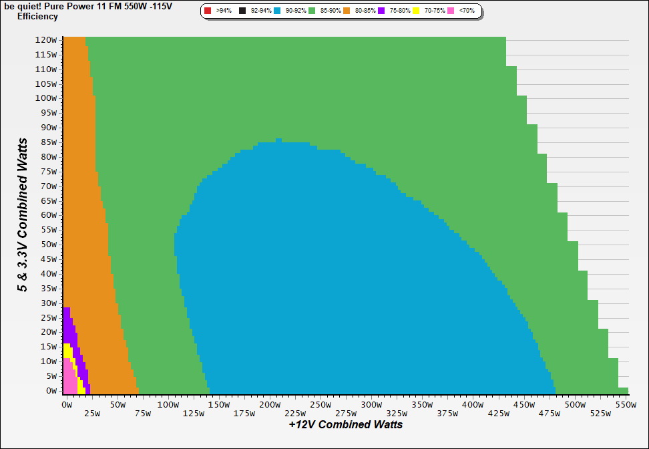Screen dimensions: 649x449
Task: Click the pink <70% efficiency region in chart
Action: pos(69,380)
